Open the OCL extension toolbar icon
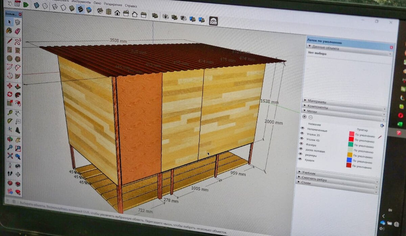Image resolution: width=406 pixels, height=236 pixels. [213, 21]
